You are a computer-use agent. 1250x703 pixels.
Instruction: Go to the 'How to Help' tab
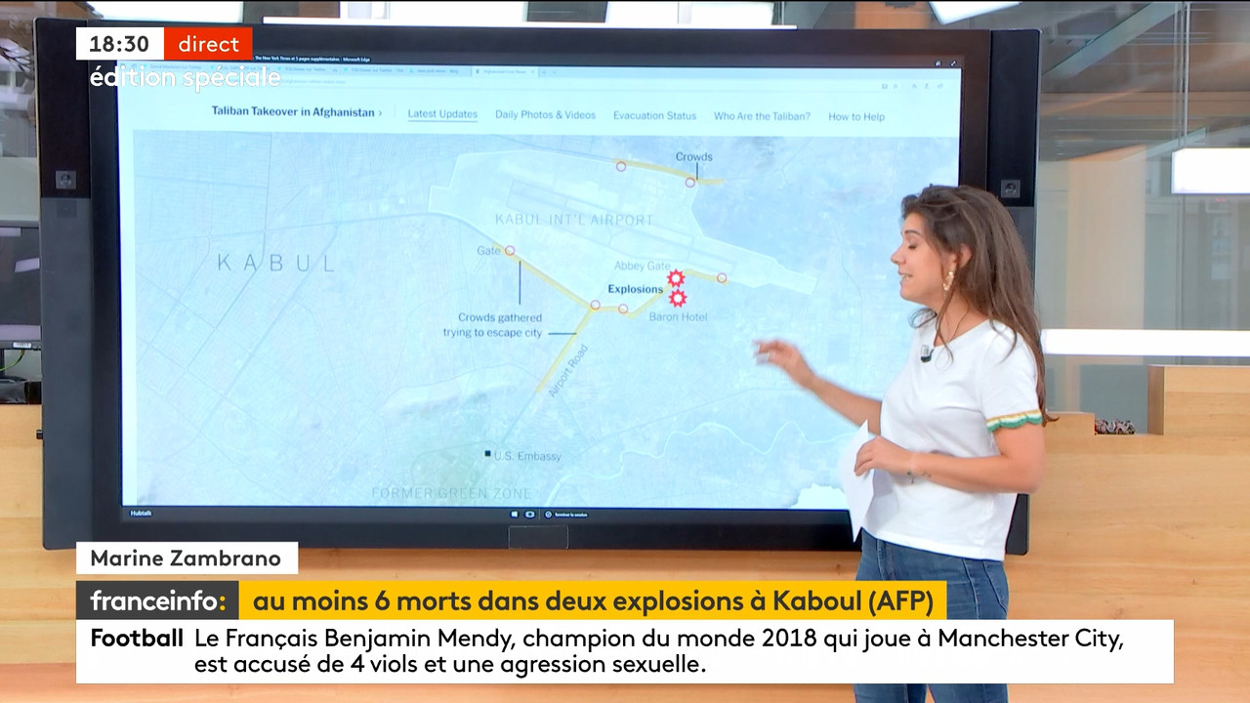(856, 117)
